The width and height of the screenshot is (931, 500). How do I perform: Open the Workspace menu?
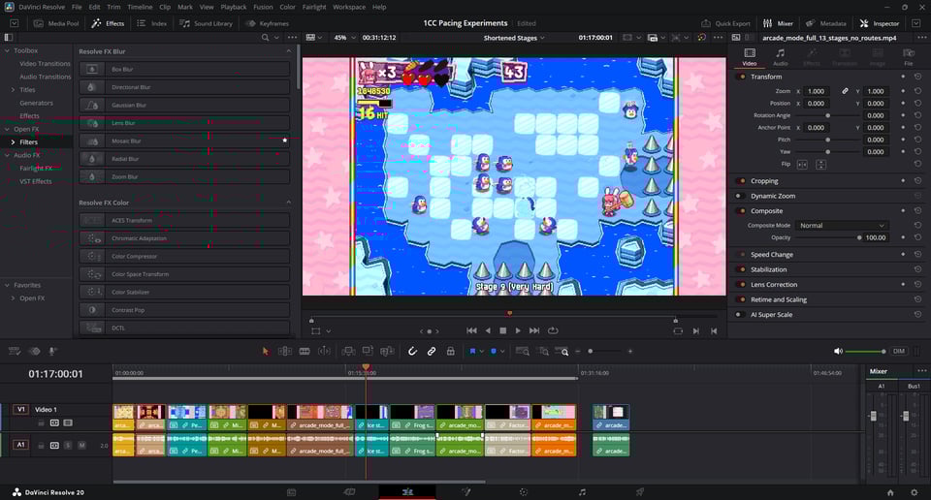pyautogui.click(x=349, y=7)
